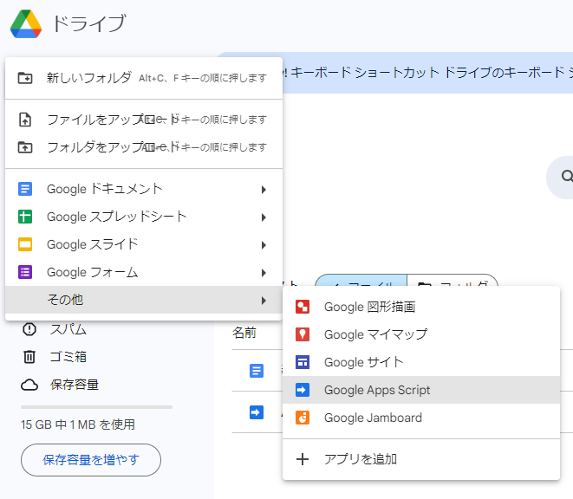The image size is (573, 499).
Task: Expand the Google ドキュメント submenu arrow
Action: [263, 189]
